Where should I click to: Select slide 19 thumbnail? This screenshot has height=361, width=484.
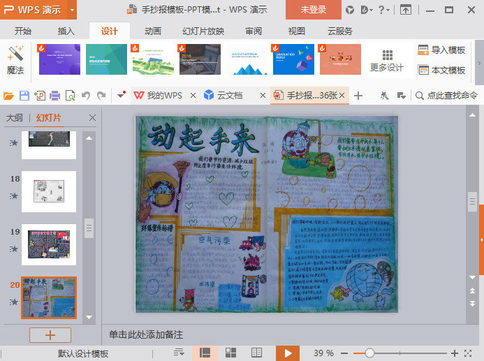[49, 244]
